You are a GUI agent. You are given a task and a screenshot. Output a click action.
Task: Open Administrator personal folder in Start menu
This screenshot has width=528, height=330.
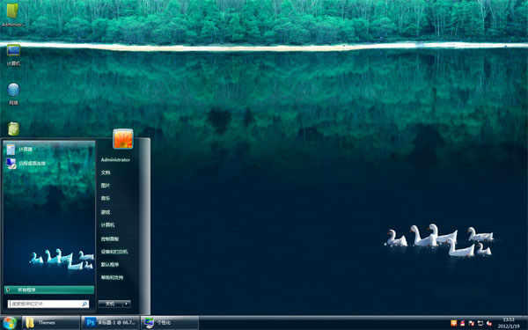tap(115, 159)
